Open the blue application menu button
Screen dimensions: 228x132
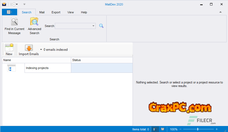[9, 12]
